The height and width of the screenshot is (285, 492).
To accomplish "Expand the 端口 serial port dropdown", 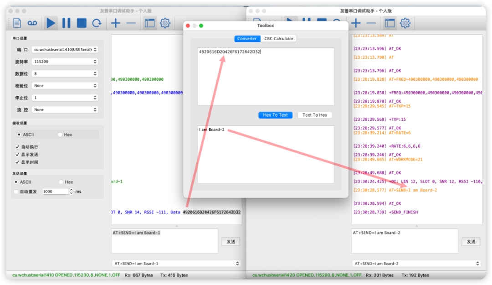I will [65, 49].
